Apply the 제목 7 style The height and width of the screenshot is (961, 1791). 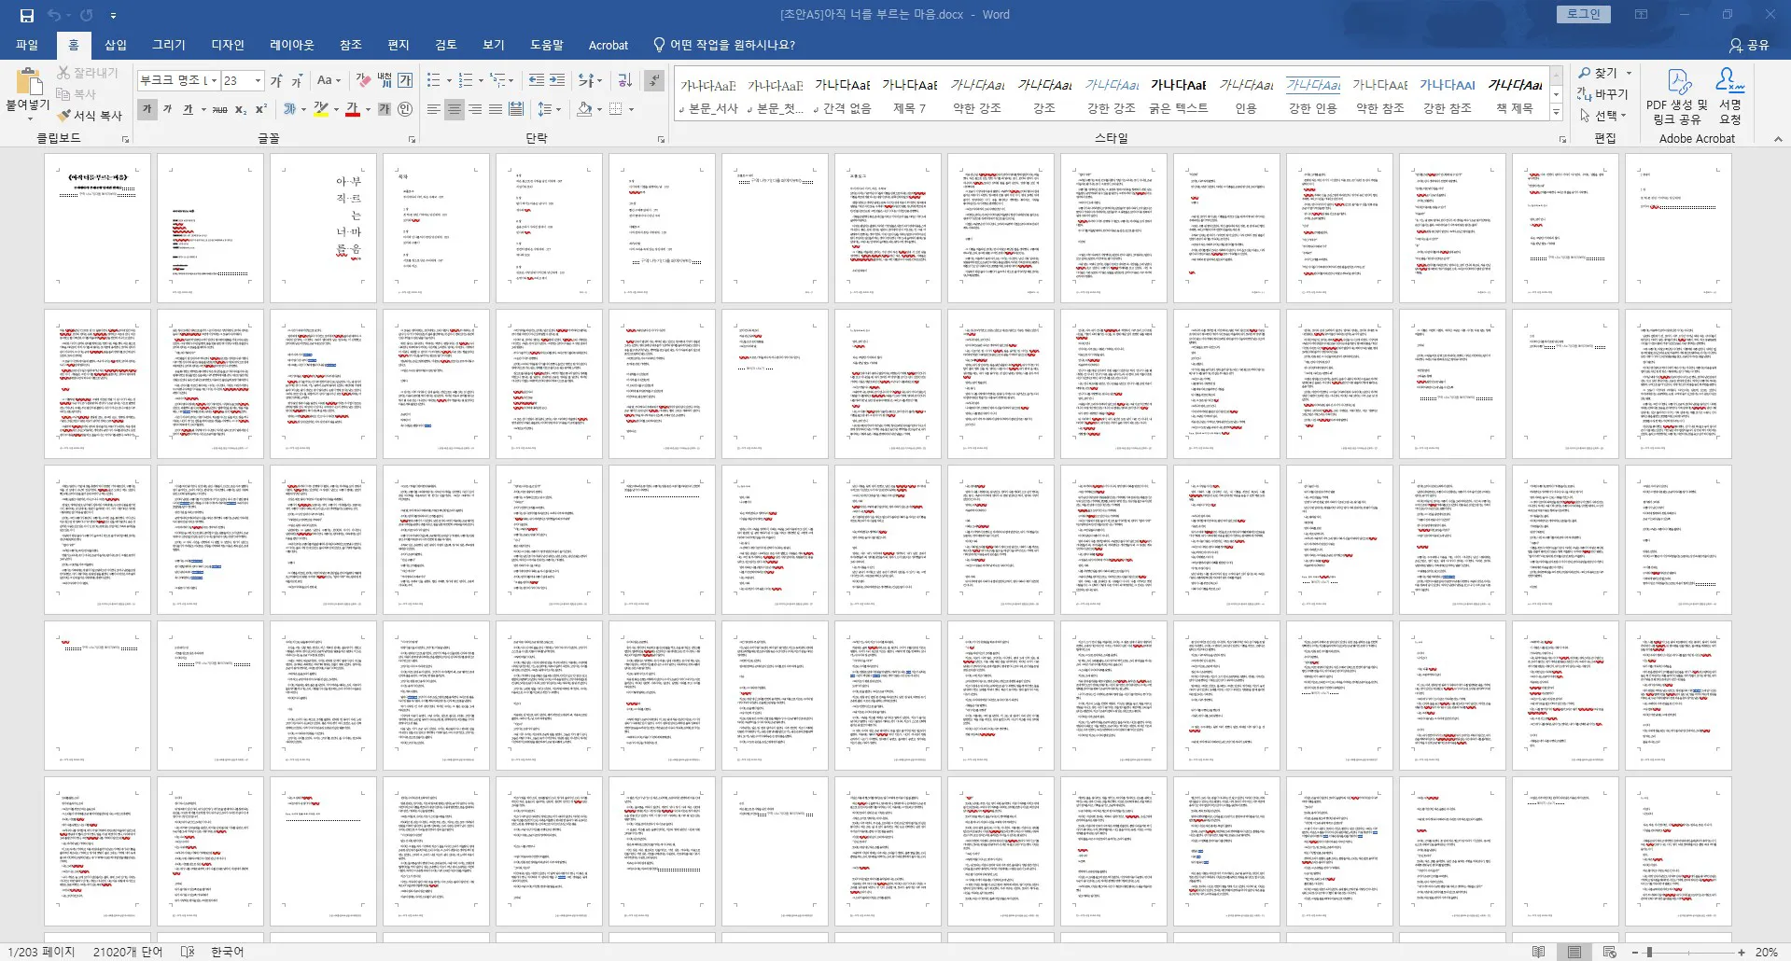910,95
